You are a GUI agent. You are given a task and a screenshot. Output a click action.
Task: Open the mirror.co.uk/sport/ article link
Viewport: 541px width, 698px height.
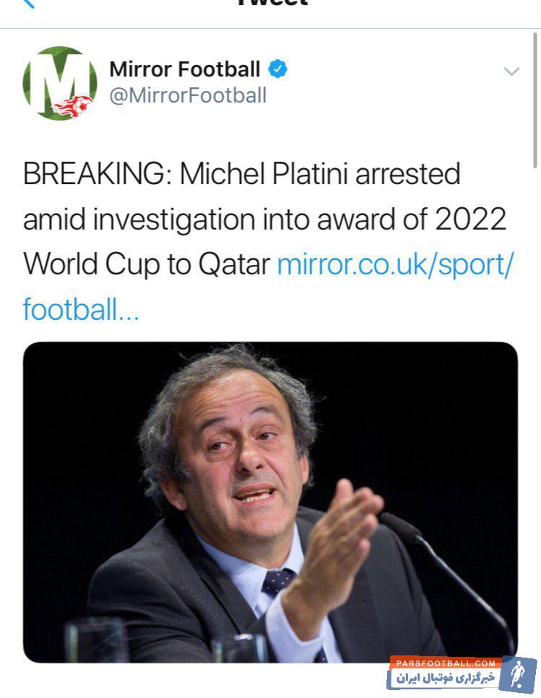pos(395,264)
